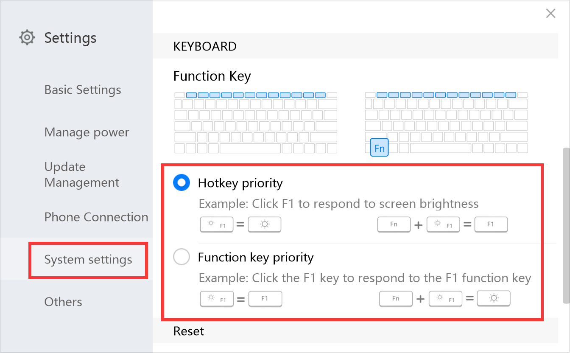
Task: Click the Fn key icon in Function key priority example
Action: 396,299
